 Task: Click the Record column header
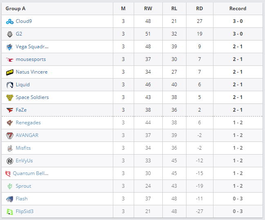pos(238,9)
